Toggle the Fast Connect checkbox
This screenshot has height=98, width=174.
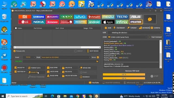[x=150, y=37]
